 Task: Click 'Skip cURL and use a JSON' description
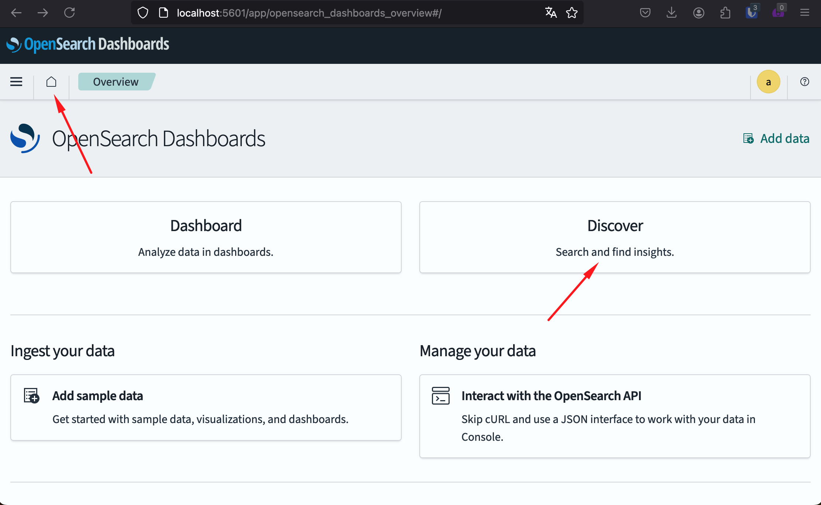[608, 428]
